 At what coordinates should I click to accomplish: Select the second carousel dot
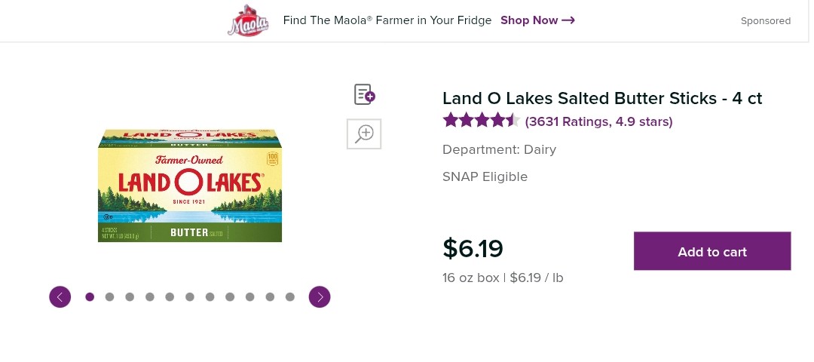(109, 297)
